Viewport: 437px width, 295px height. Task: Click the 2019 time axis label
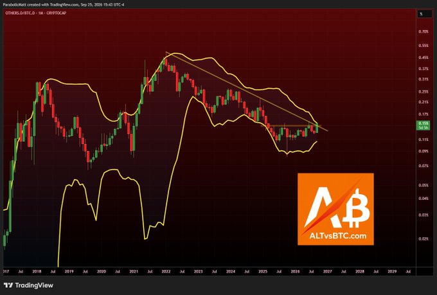coord(69,271)
